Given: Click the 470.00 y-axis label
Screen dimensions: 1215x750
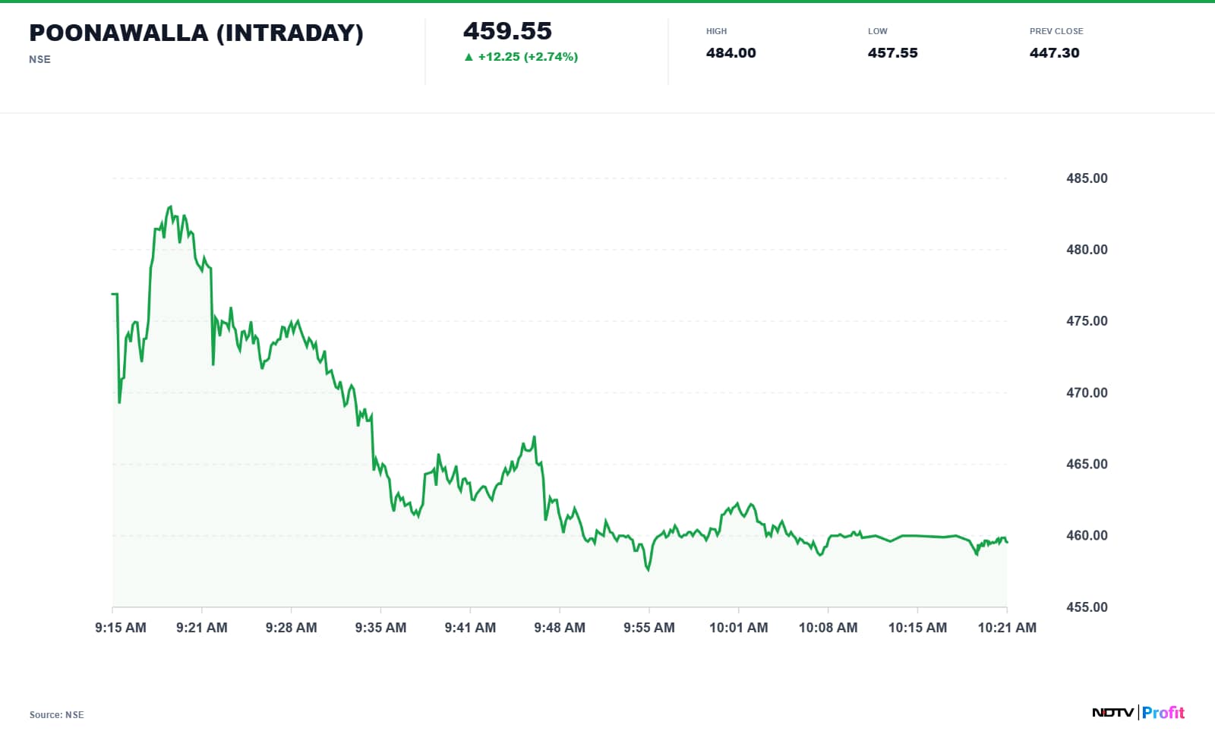Looking at the screenshot, I should [x=1087, y=392].
